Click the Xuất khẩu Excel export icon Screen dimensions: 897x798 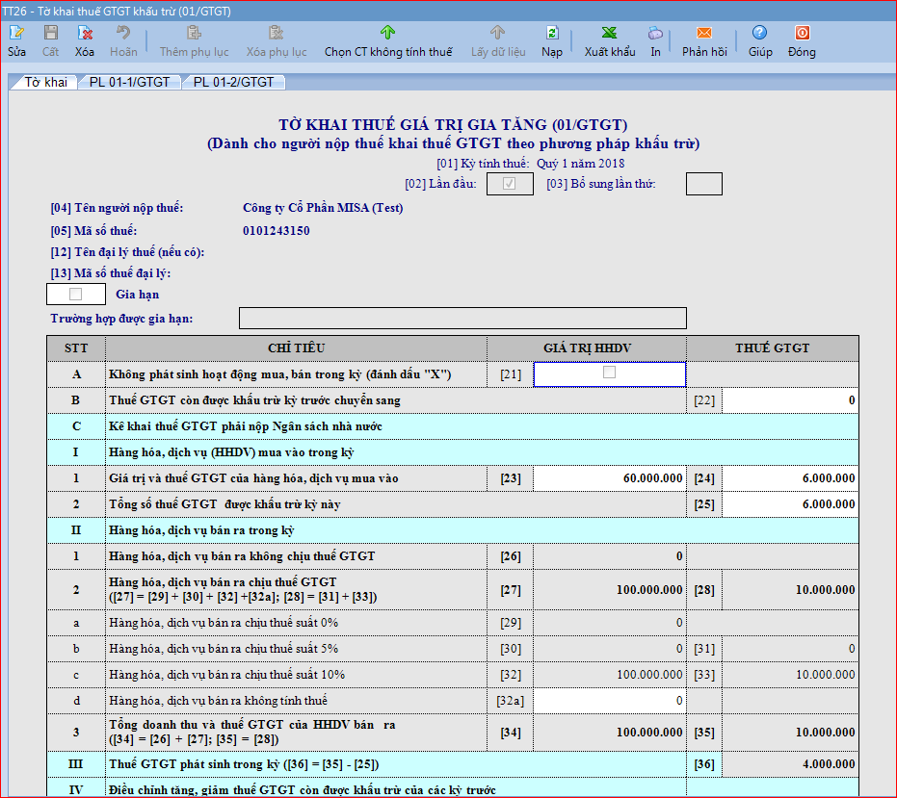pos(609,33)
